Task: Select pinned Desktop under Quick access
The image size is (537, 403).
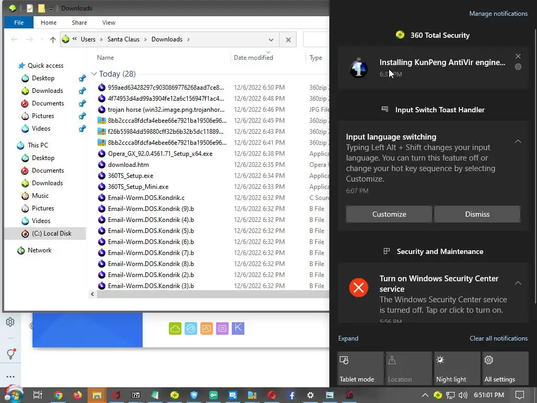Action: [43, 78]
